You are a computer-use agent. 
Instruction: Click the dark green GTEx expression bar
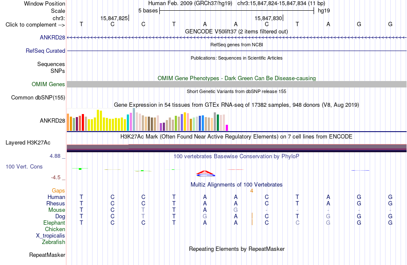coord(218,123)
